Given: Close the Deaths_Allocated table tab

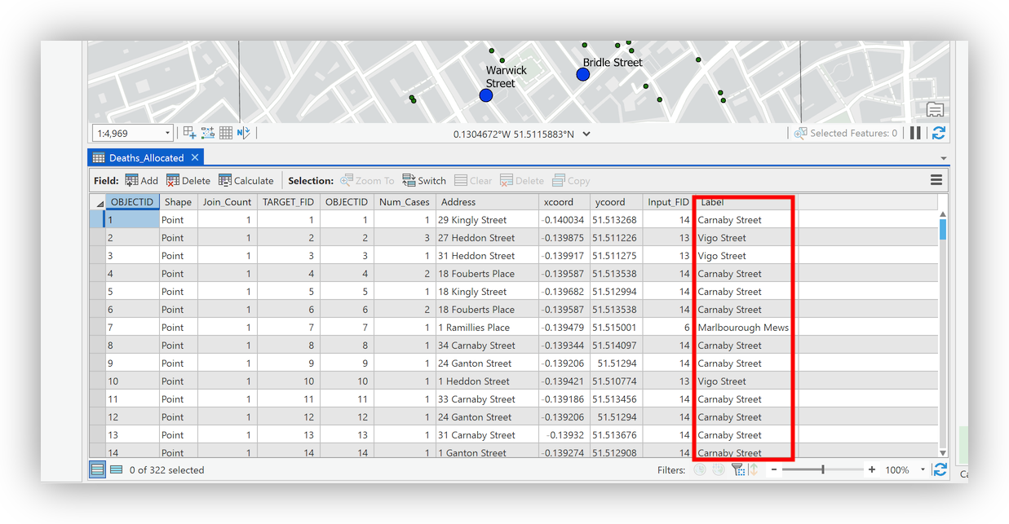Looking at the screenshot, I should (195, 157).
